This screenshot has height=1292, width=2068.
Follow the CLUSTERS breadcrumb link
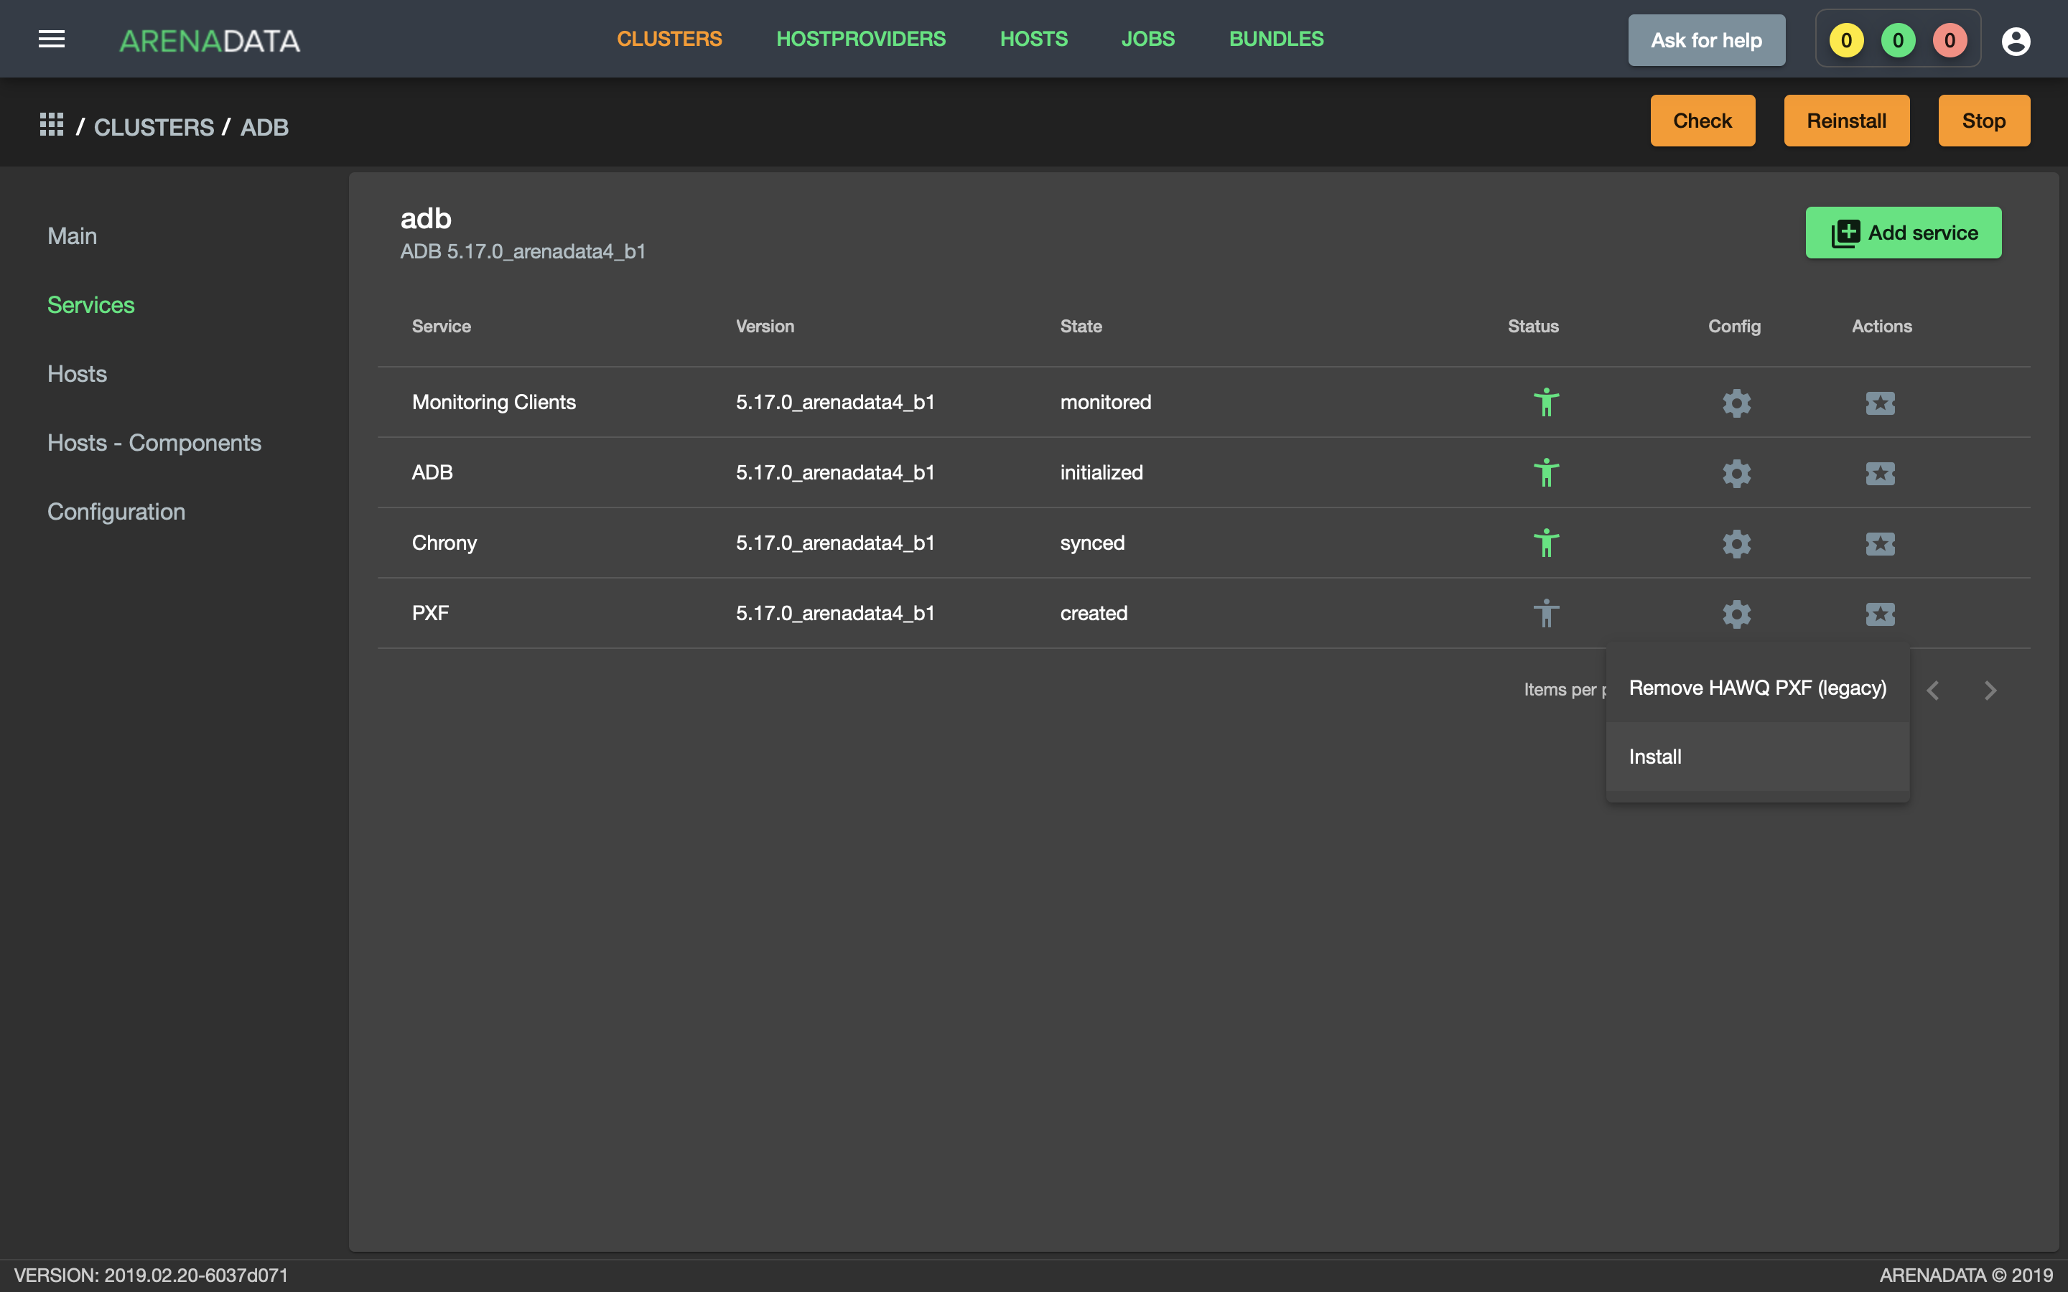[154, 127]
